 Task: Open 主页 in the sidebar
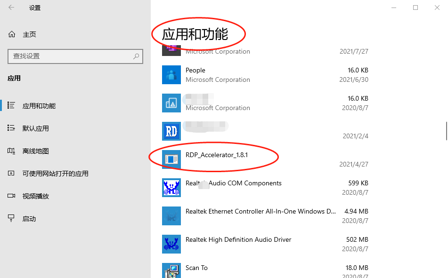29,34
